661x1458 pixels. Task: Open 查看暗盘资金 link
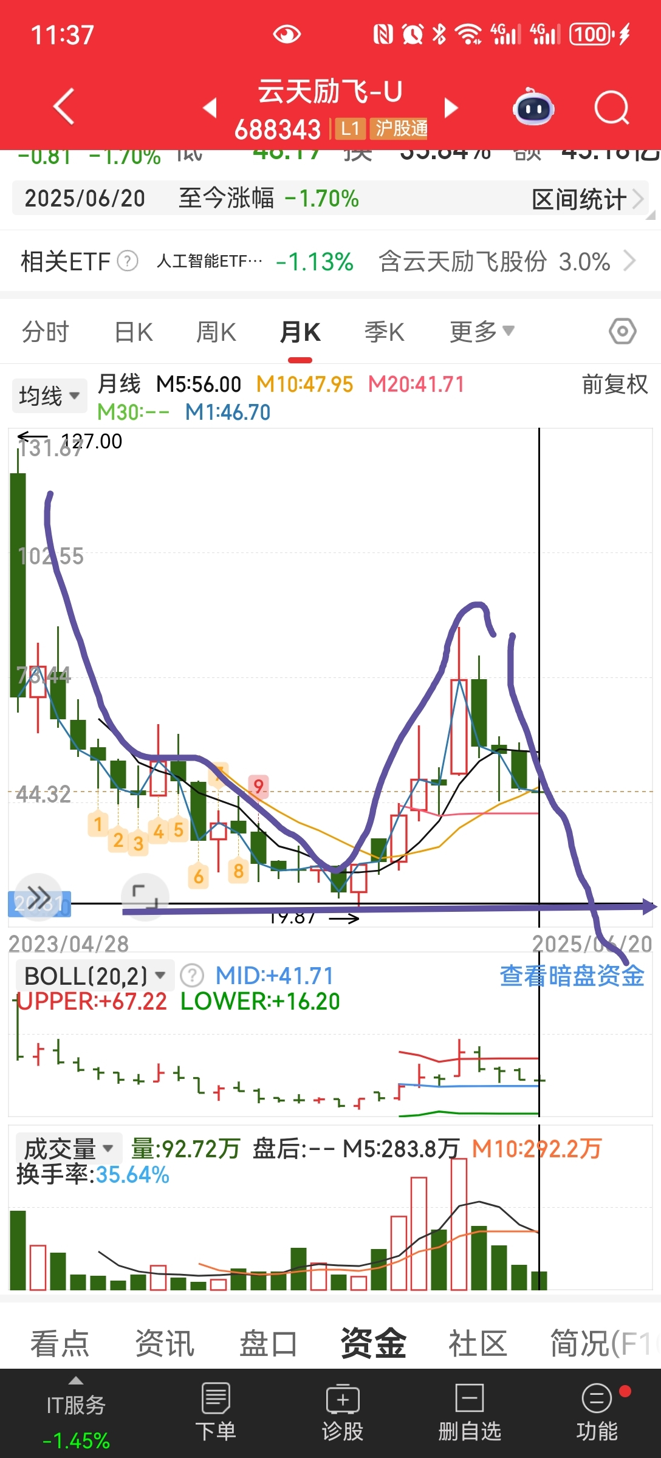[x=572, y=976]
